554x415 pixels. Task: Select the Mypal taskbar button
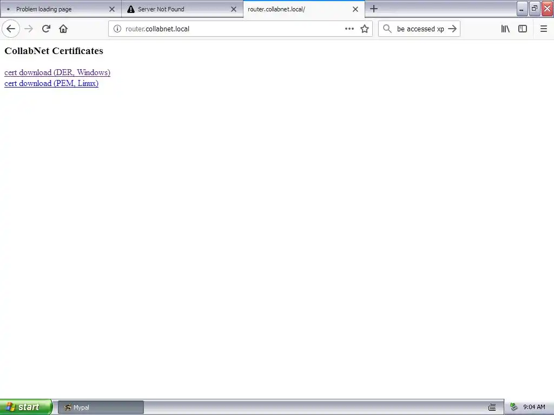101,407
